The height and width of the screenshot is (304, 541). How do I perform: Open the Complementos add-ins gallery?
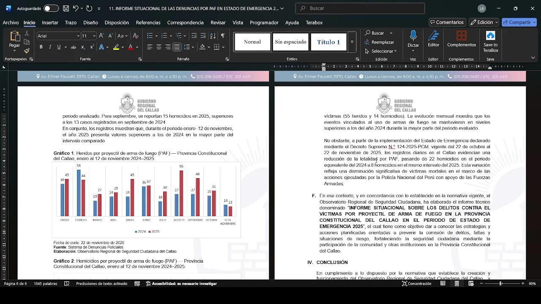[x=462, y=39]
